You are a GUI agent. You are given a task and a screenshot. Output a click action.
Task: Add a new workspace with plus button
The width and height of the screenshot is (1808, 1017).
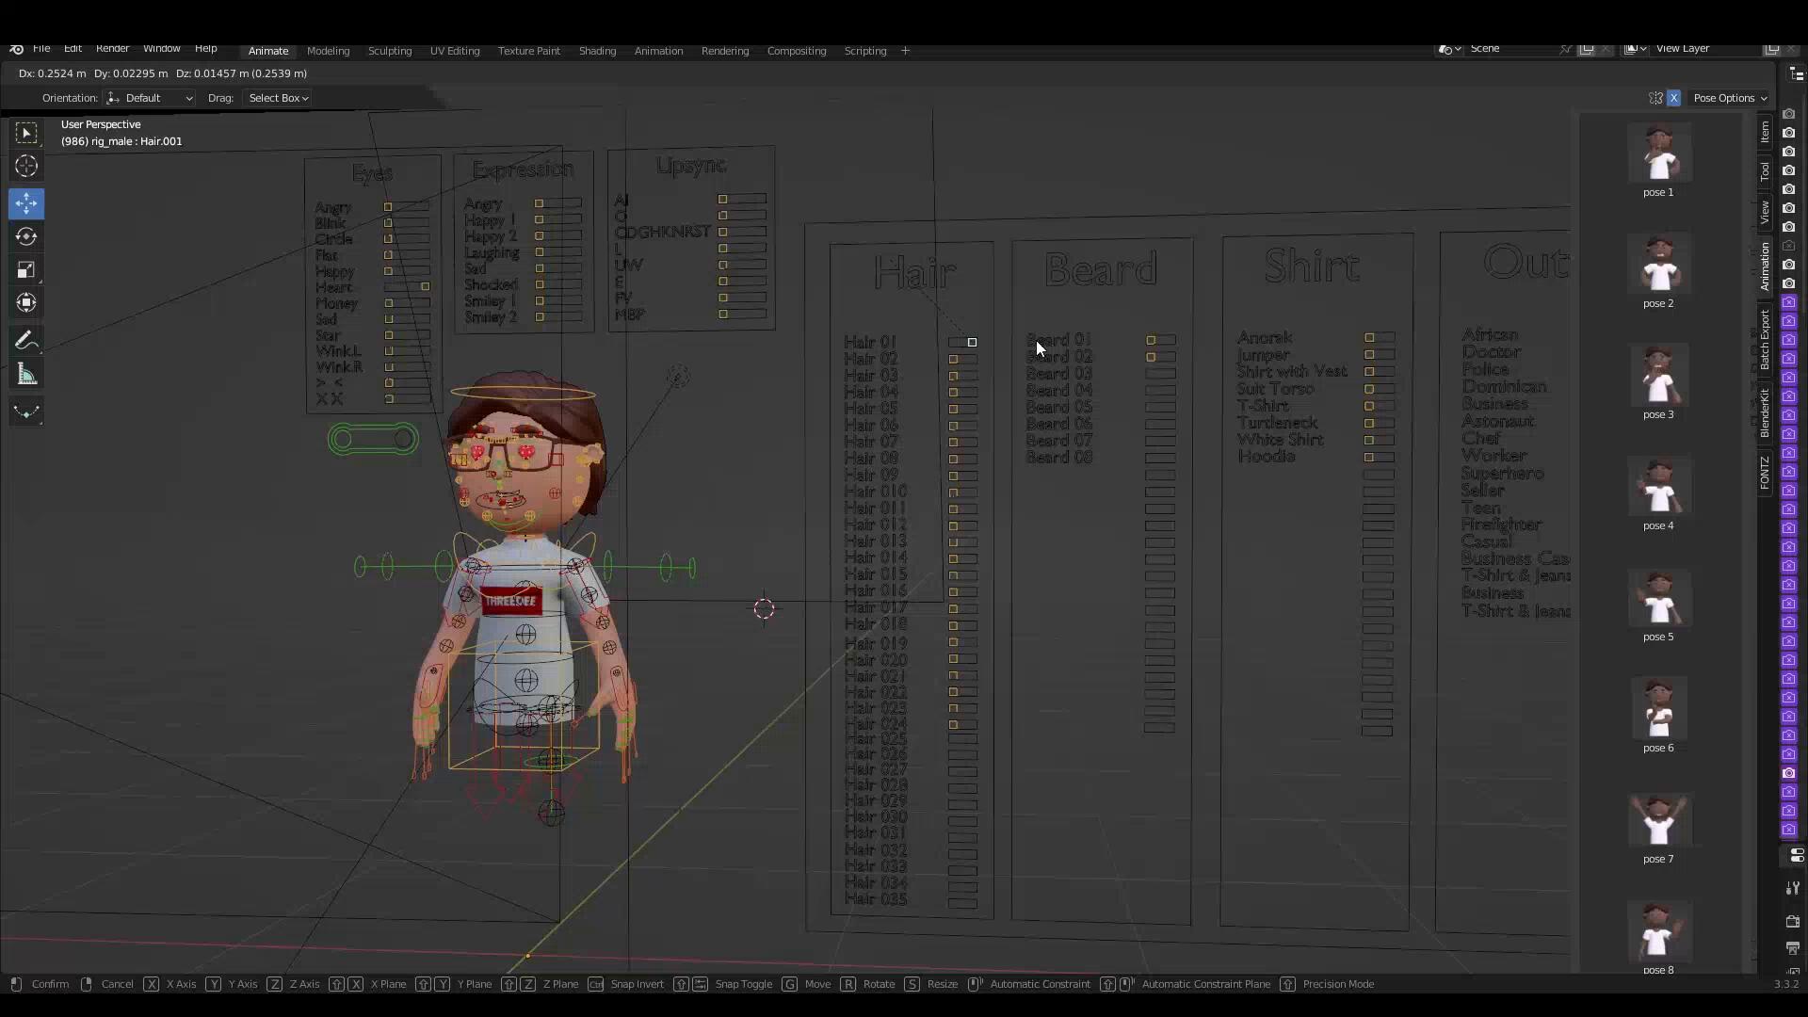click(905, 51)
